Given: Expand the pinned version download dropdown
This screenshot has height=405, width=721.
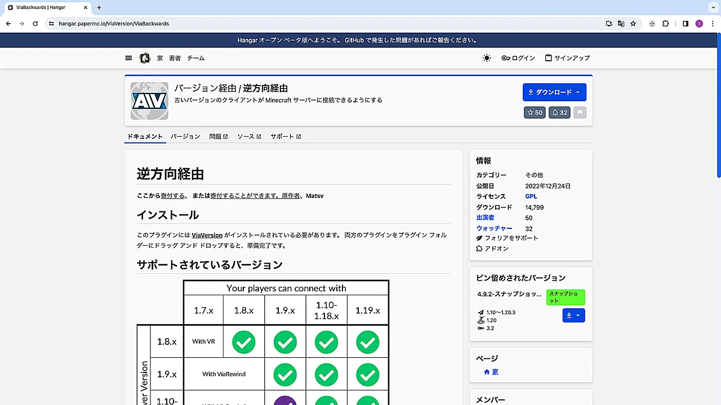Looking at the screenshot, I should point(573,316).
